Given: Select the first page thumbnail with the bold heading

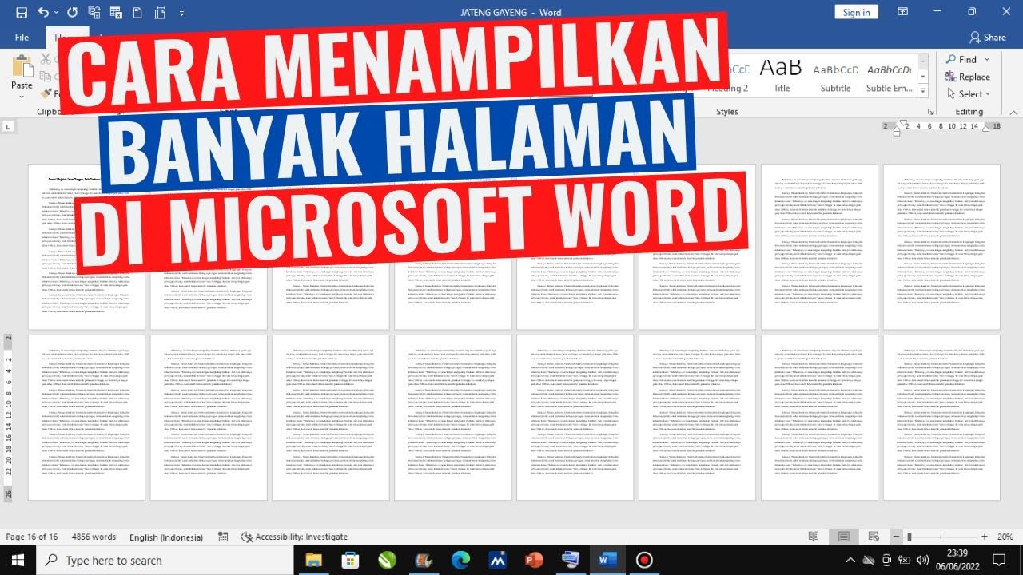Looking at the screenshot, I should click(x=86, y=247).
